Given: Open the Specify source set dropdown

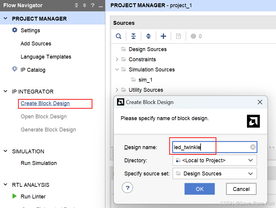Looking at the screenshot, I should click(x=215, y=173).
